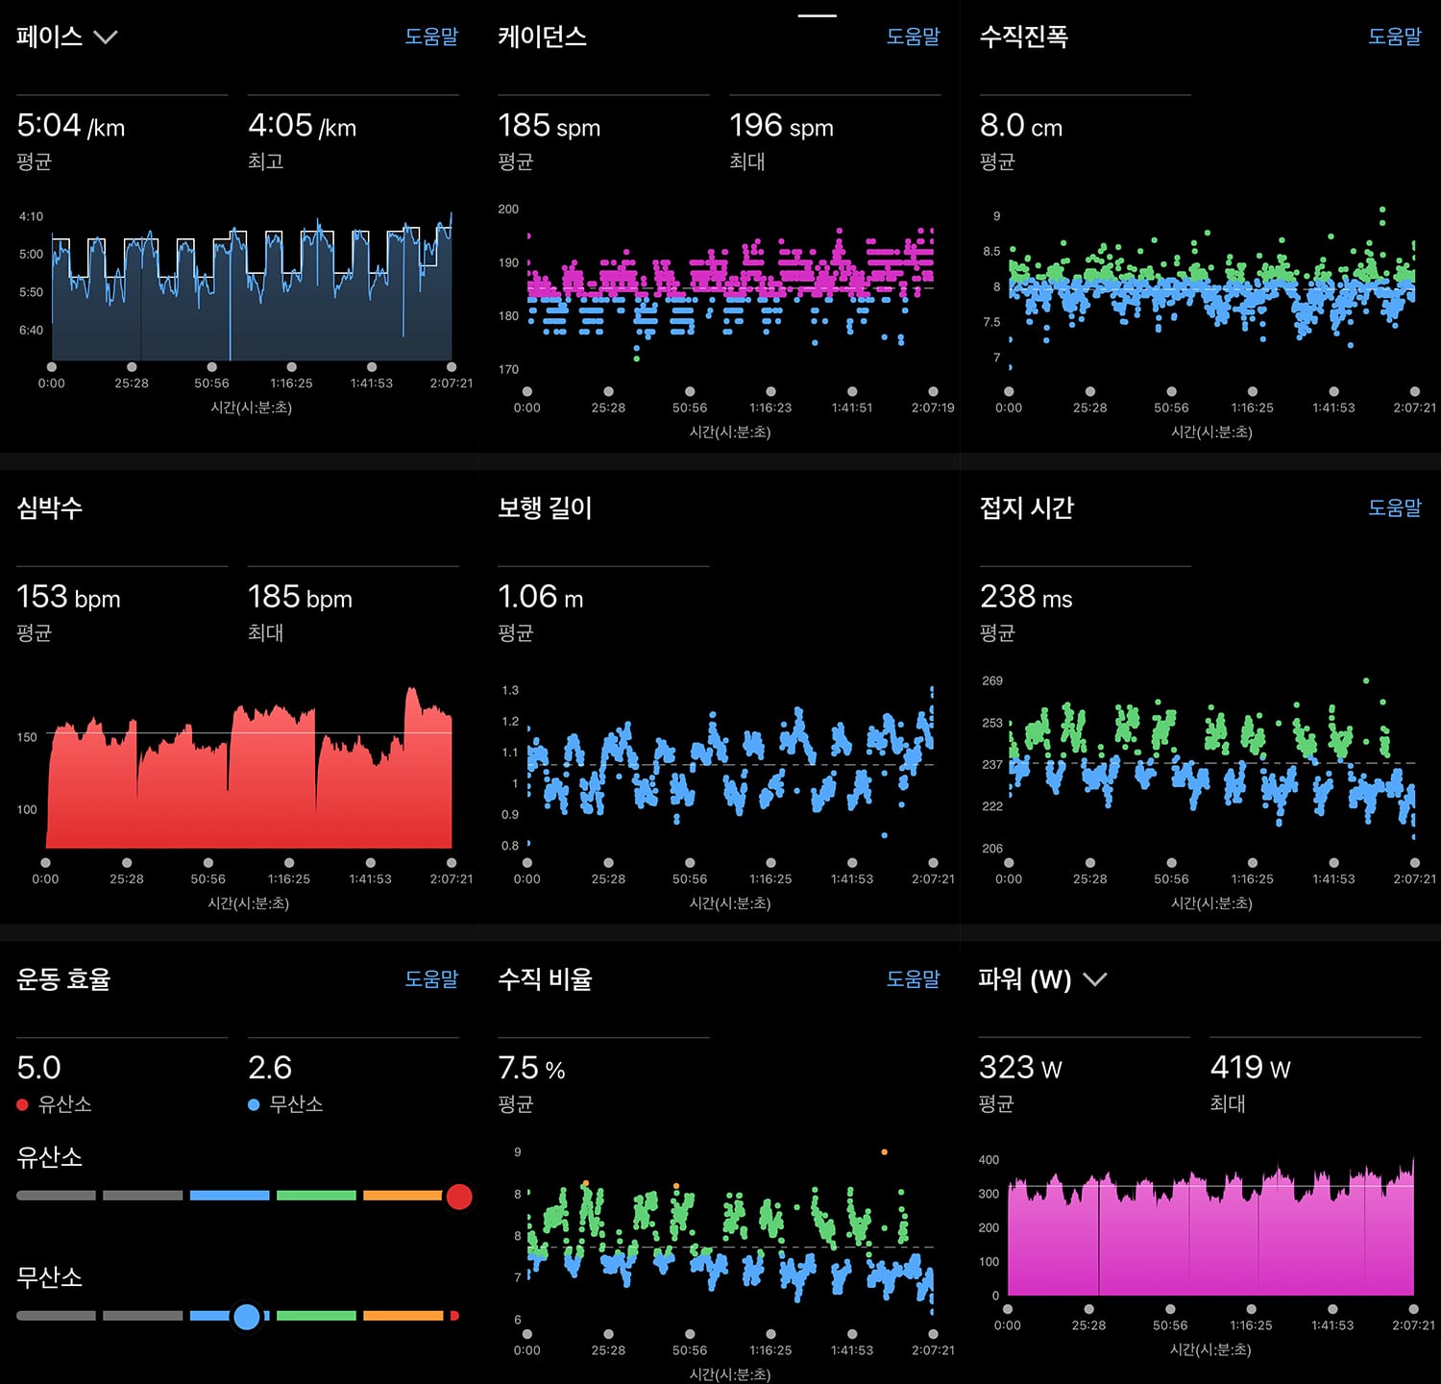Open the 수직진폭 scatter chart
The image size is (1441, 1384).
[1211, 288]
